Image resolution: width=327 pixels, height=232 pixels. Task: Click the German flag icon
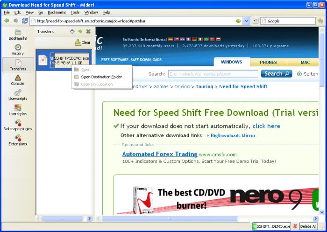click(194, 39)
